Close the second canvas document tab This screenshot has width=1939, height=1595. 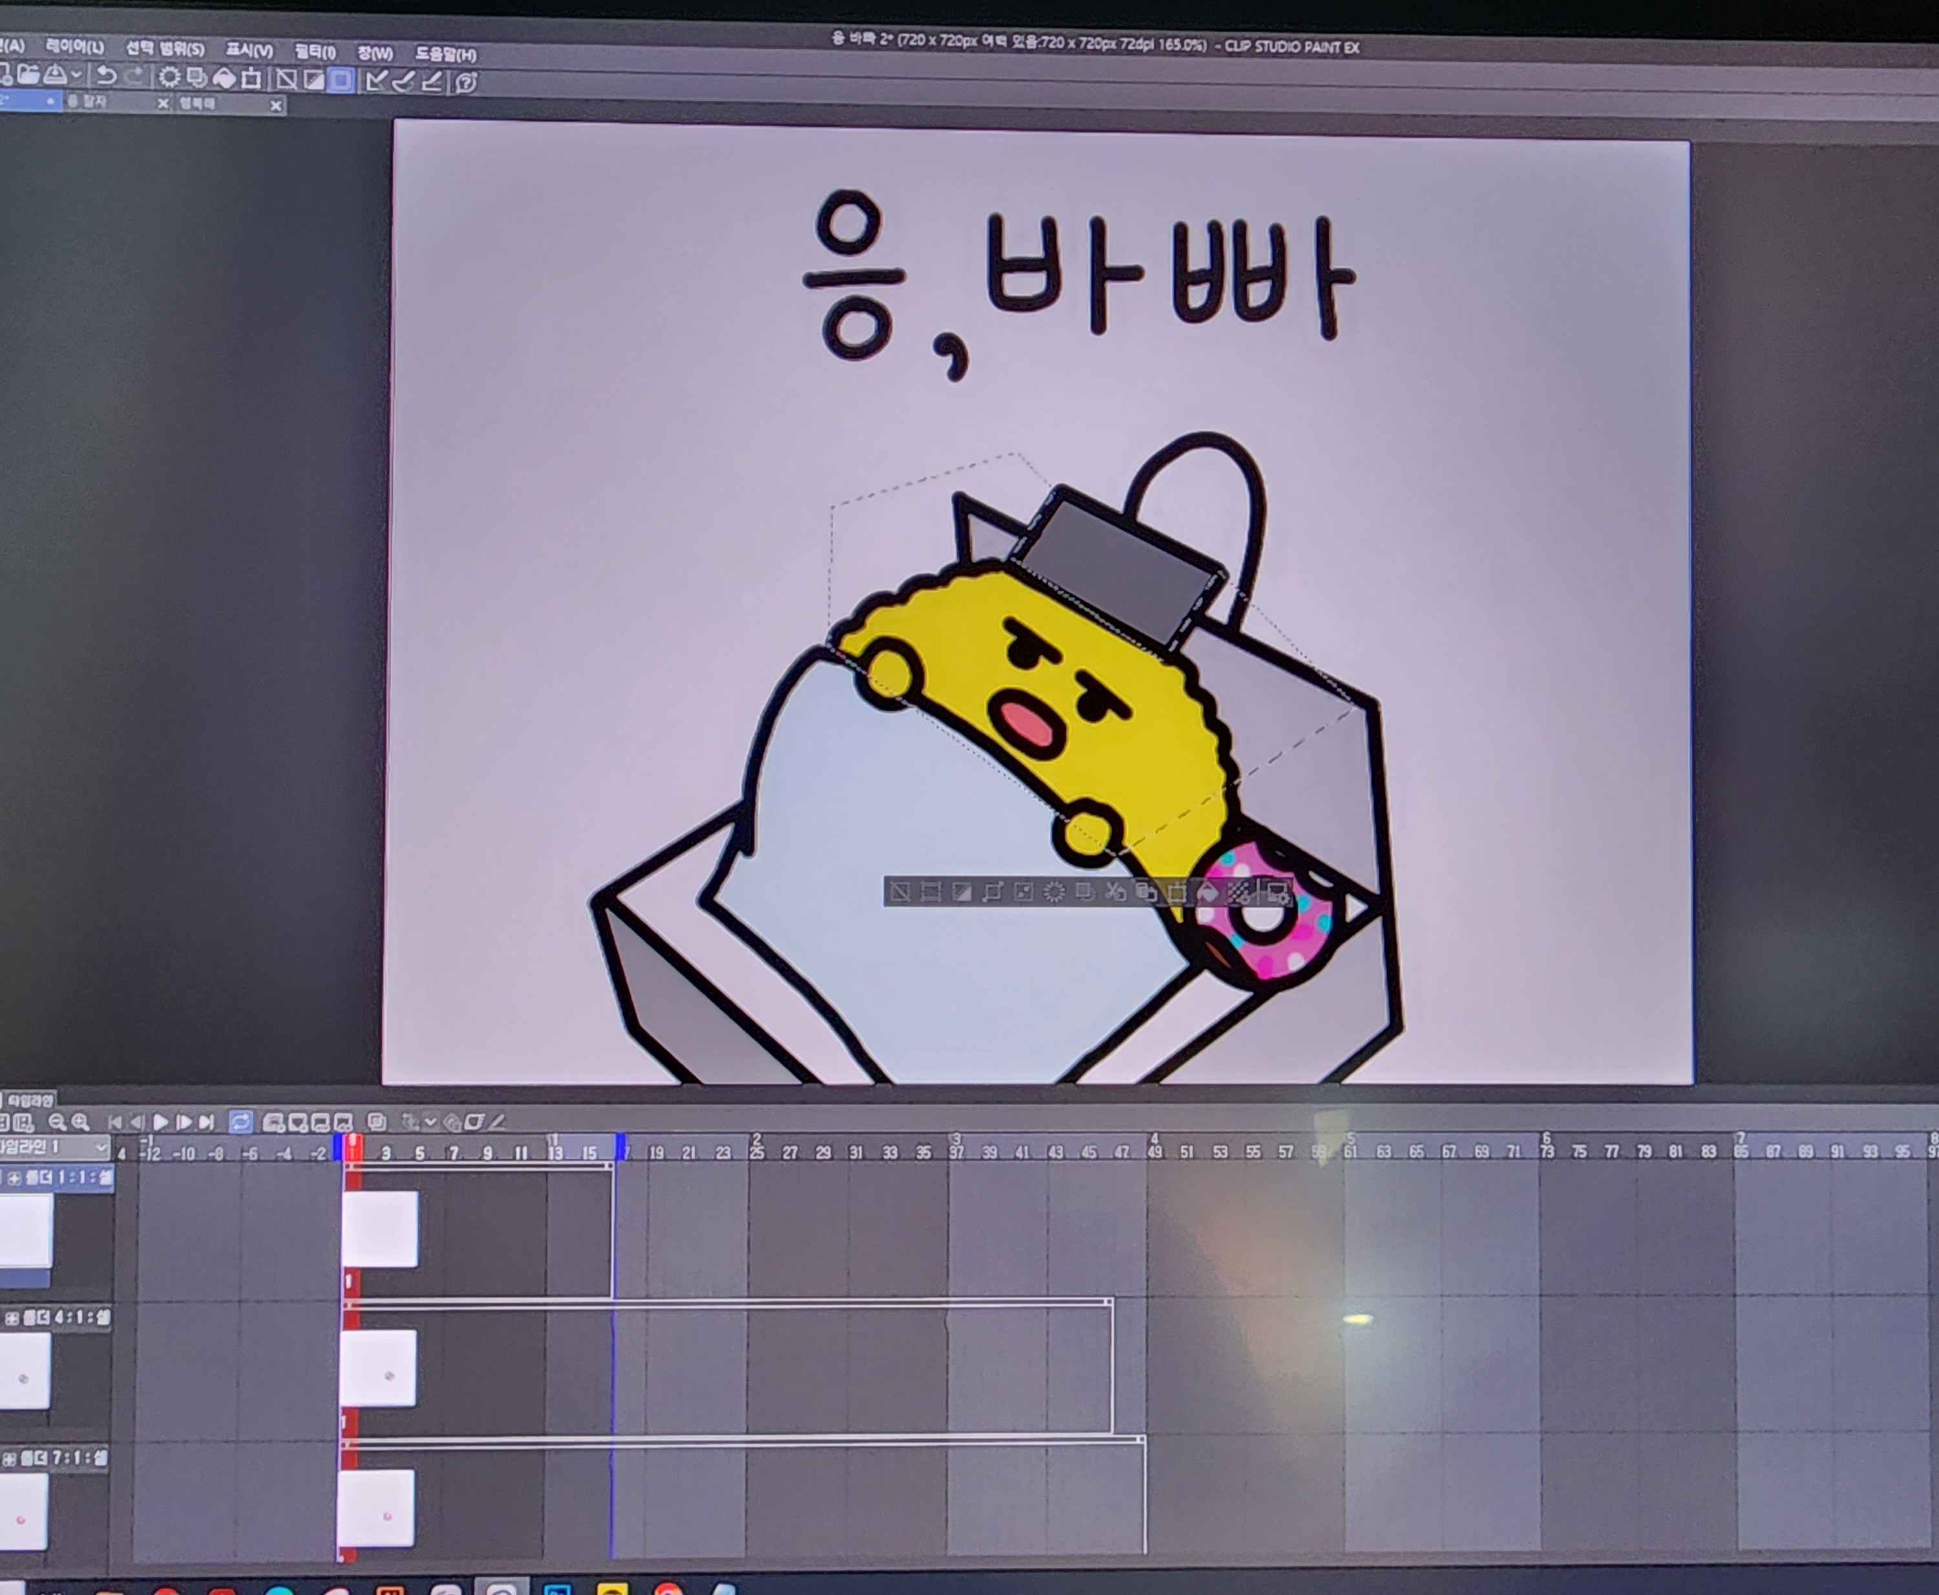tap(164, 104)
